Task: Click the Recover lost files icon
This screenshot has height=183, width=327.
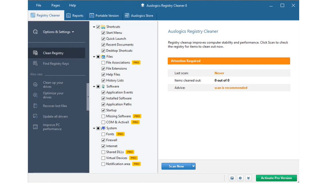Action: coord(35,106)
